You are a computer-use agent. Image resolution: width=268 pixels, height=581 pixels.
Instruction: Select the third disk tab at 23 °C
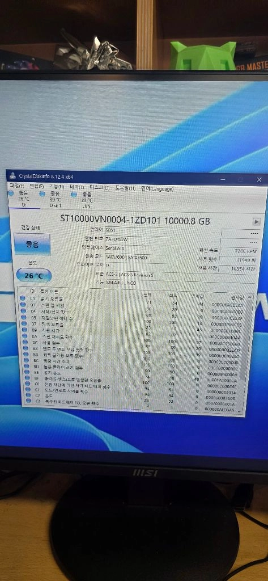(x=87, y=200)
